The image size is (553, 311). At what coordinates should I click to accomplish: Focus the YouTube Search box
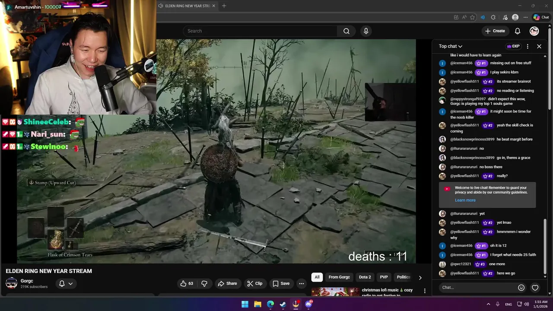point(260,31)
